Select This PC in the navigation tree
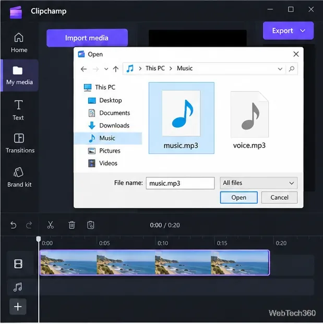 (99, 88)
